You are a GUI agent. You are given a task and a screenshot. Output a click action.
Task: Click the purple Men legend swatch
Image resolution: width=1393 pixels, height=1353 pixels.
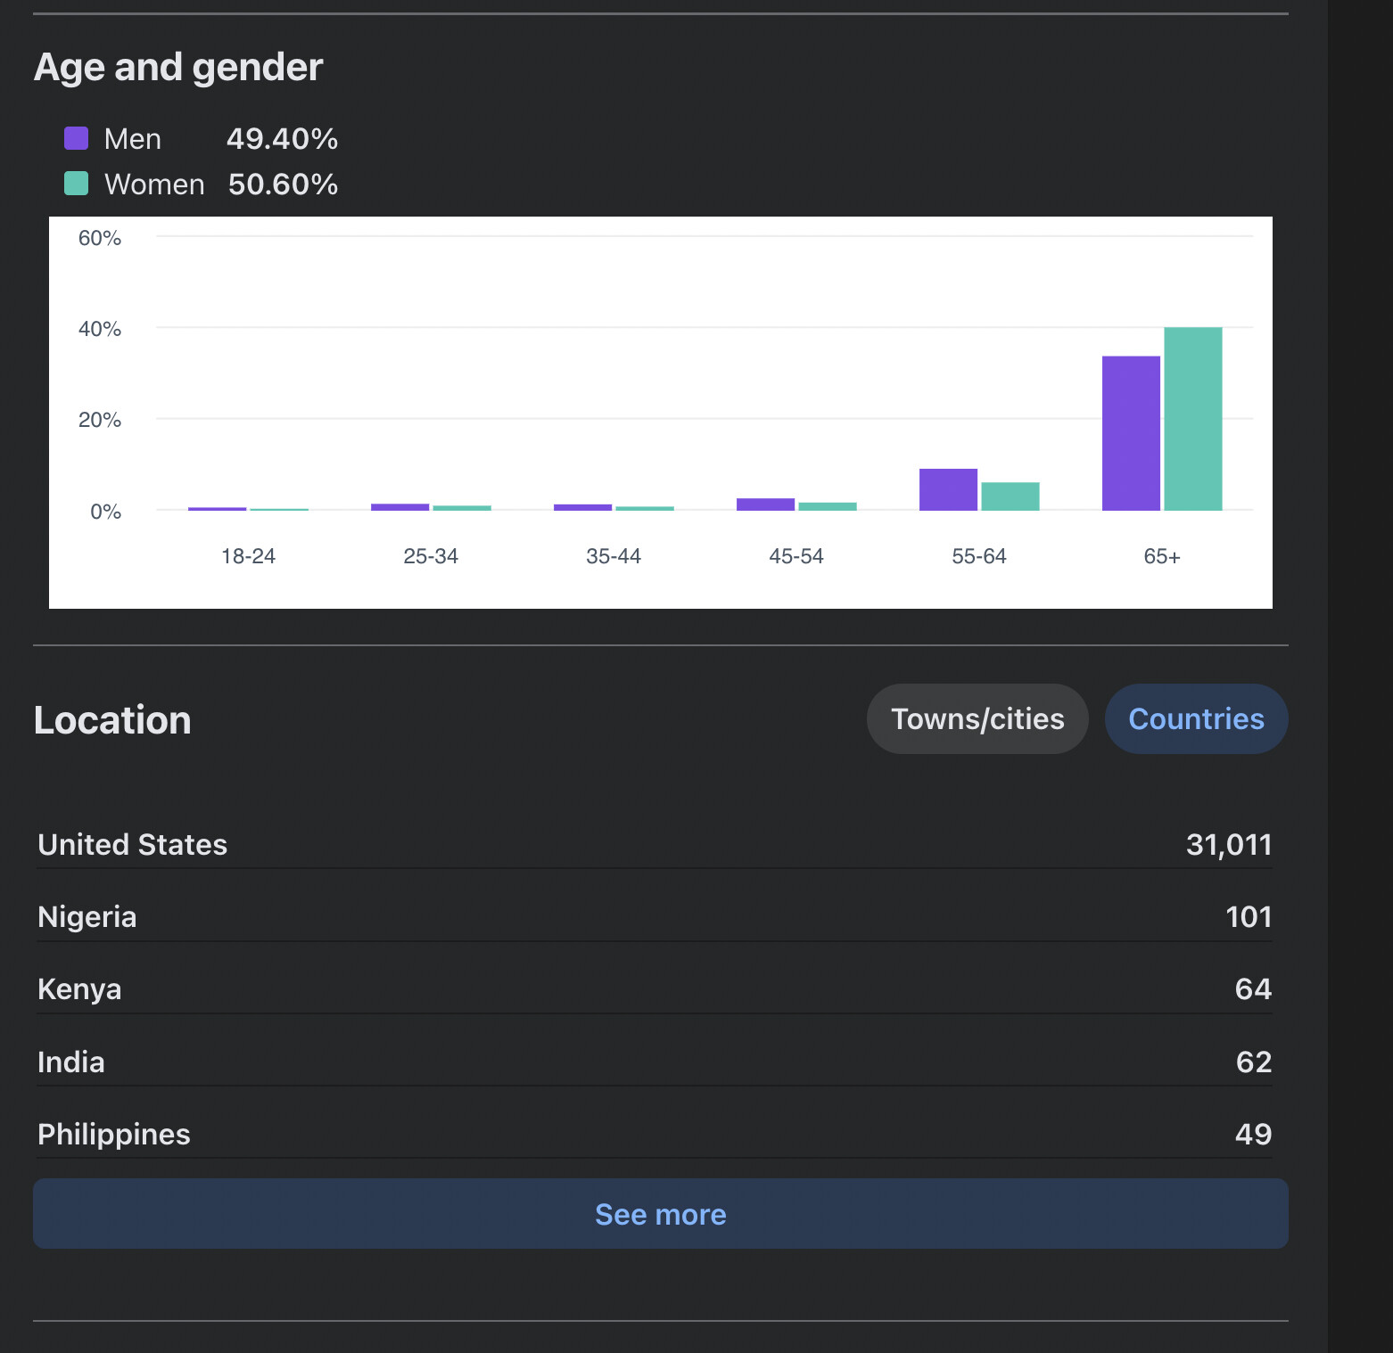pyautogui.click(x=77, y=138)
